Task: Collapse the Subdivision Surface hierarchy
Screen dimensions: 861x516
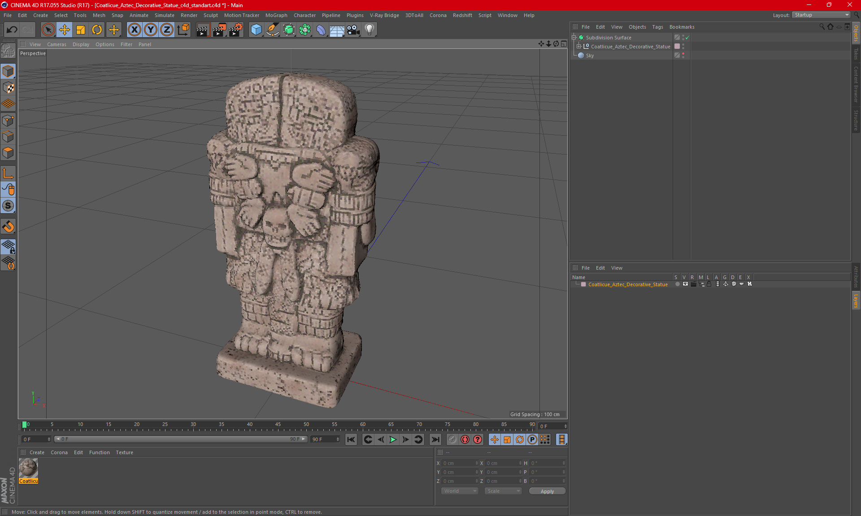Action: (574, 38)
